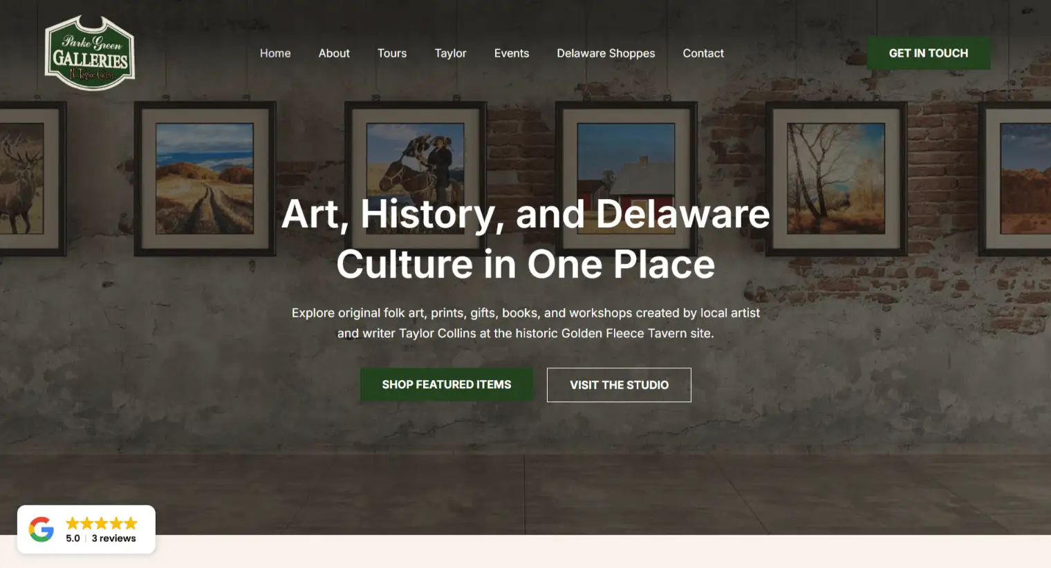
Task: Select Taylor in the navigation bar
Action: (x=450, y=53)
